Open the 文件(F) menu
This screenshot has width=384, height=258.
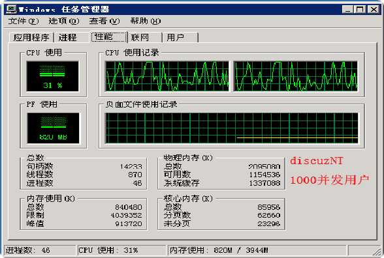click(x=24, y=21)
